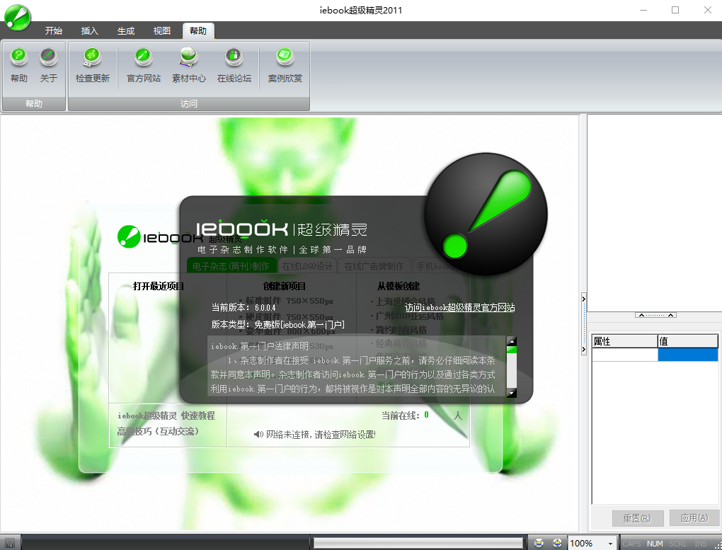Collapse the panel via the horizontal splitter handle
Screen dimensions: 722x550
tap(655, 315)
